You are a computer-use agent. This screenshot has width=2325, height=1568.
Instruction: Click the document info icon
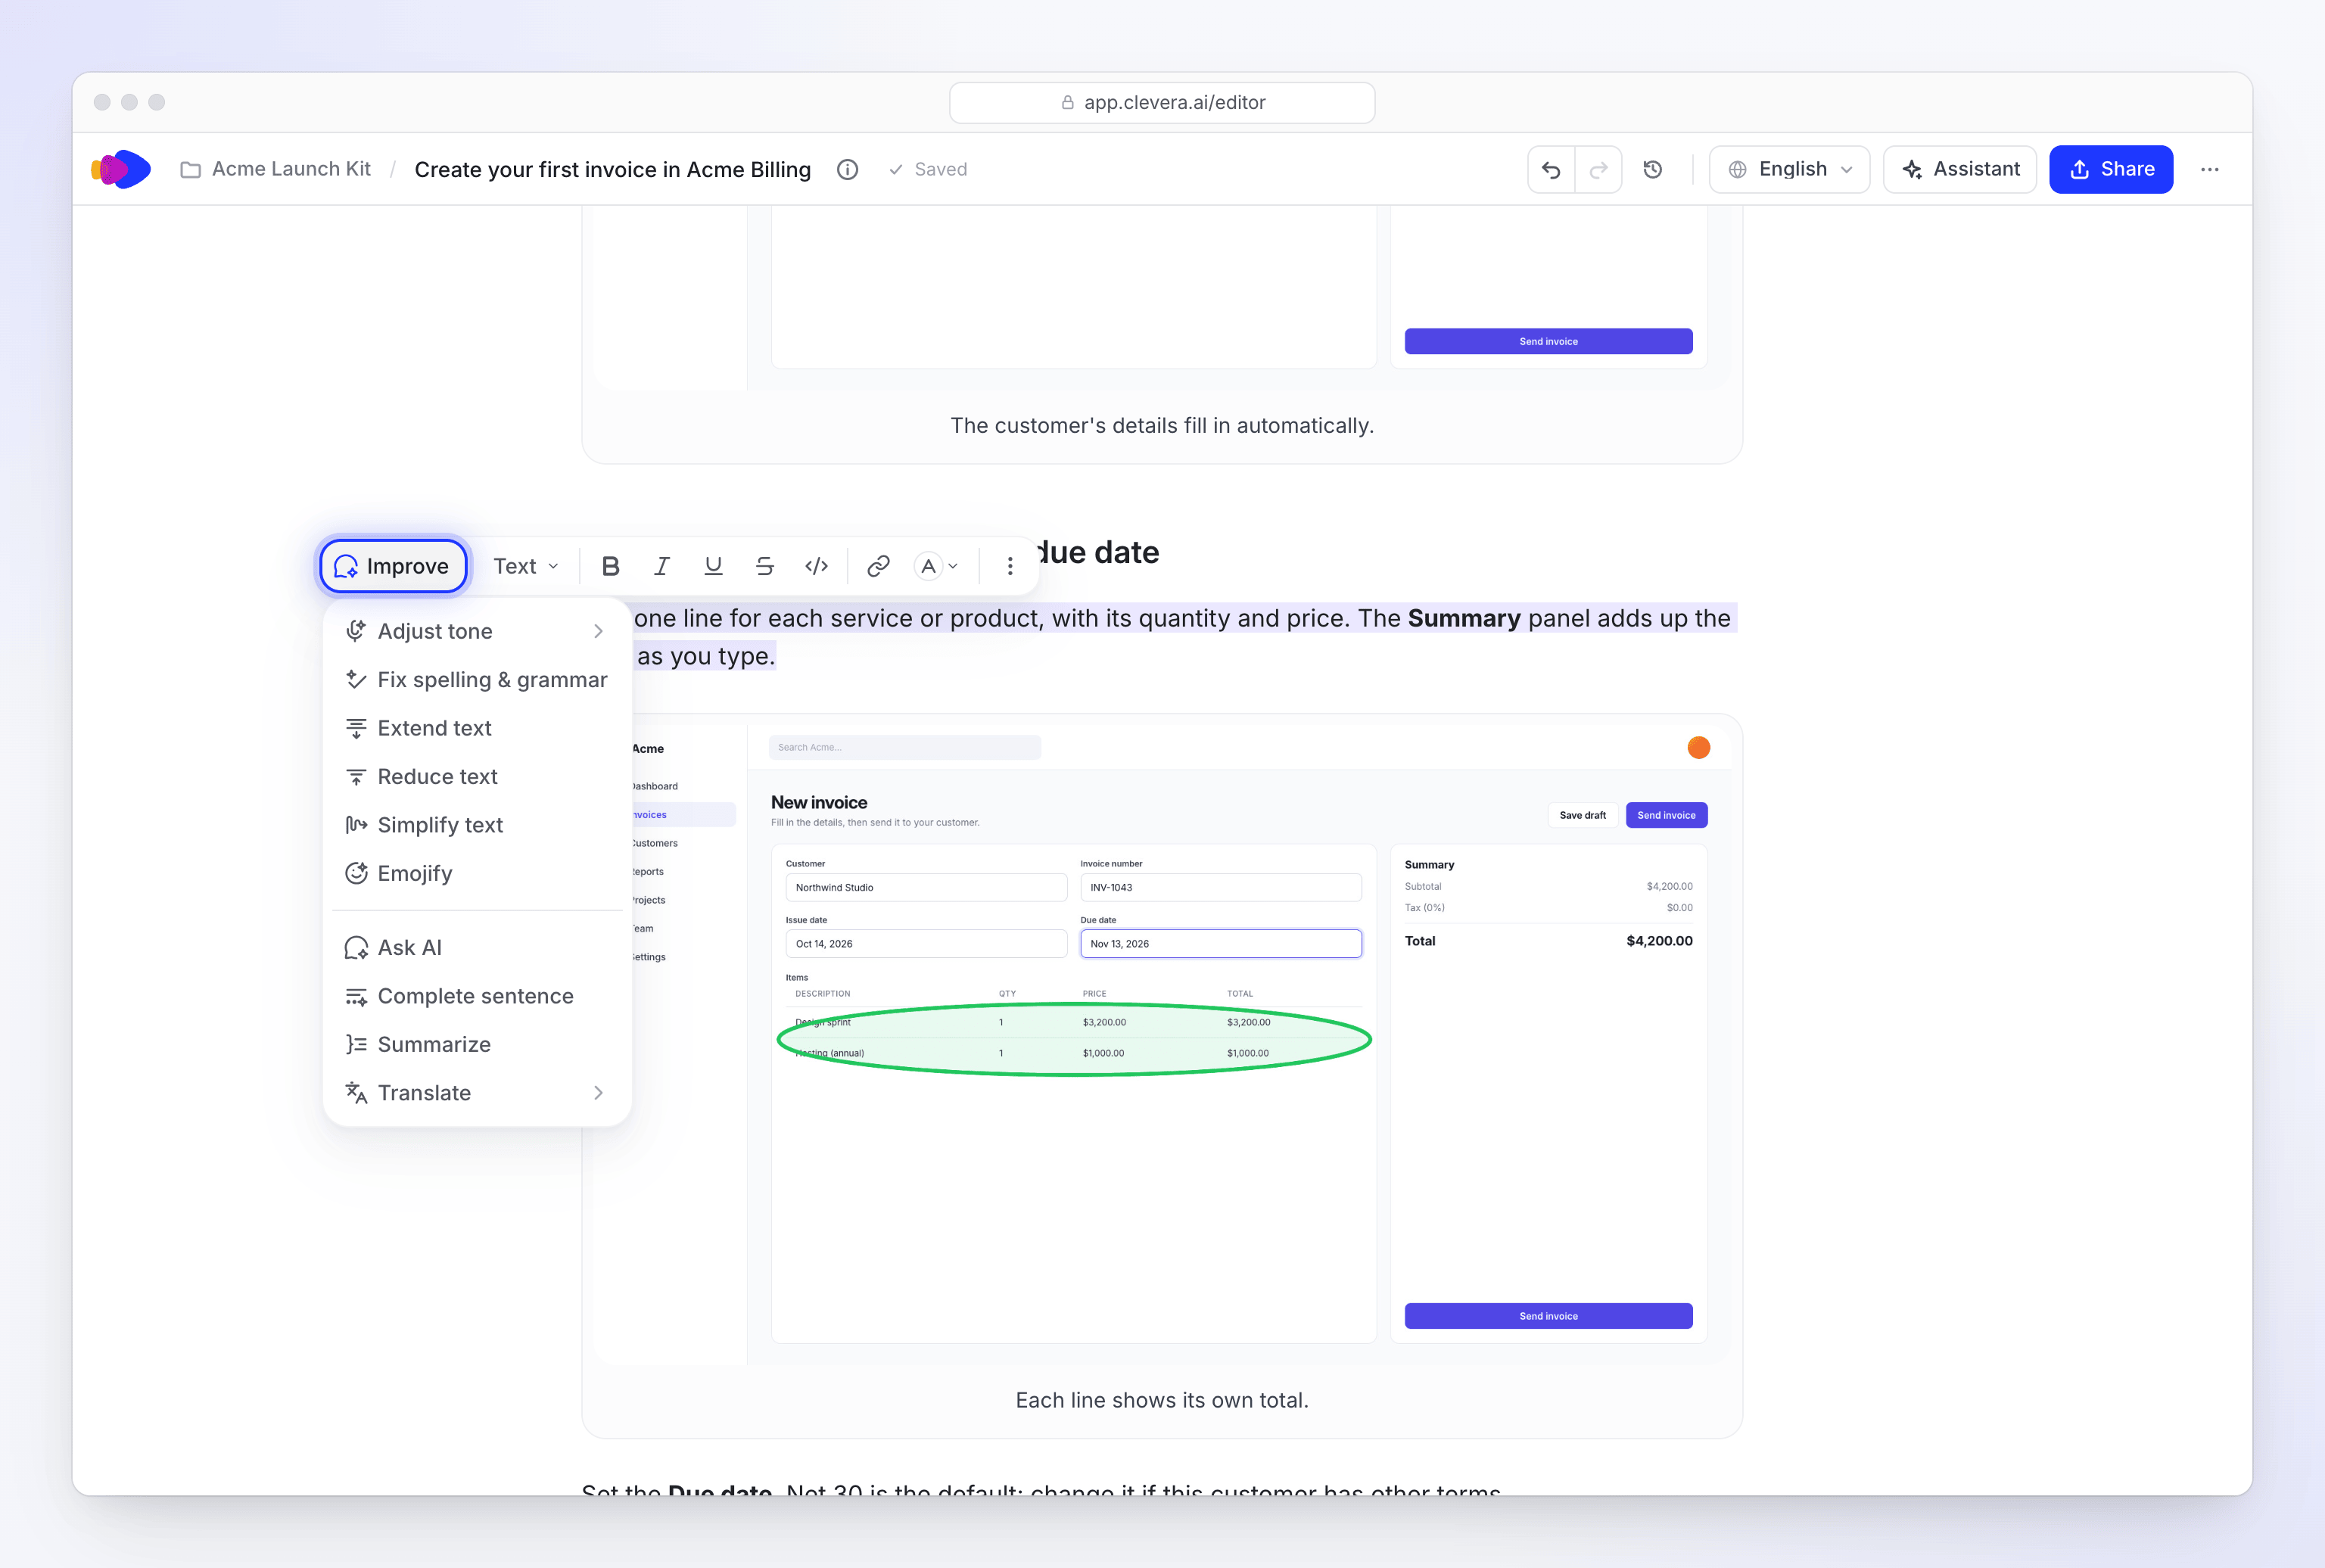click(847, 169)
